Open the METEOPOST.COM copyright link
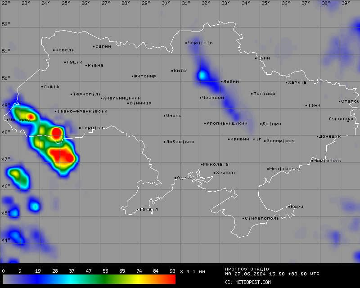The height and width of the screenshot is (288, 360). 247,282
